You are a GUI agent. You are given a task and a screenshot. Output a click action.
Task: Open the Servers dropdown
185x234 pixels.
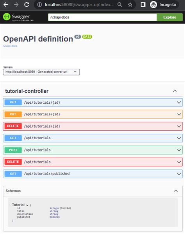pyautogui.click(x=41, y=72)
